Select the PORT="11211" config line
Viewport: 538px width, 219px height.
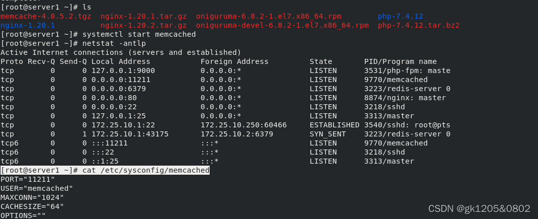[27, 179]
